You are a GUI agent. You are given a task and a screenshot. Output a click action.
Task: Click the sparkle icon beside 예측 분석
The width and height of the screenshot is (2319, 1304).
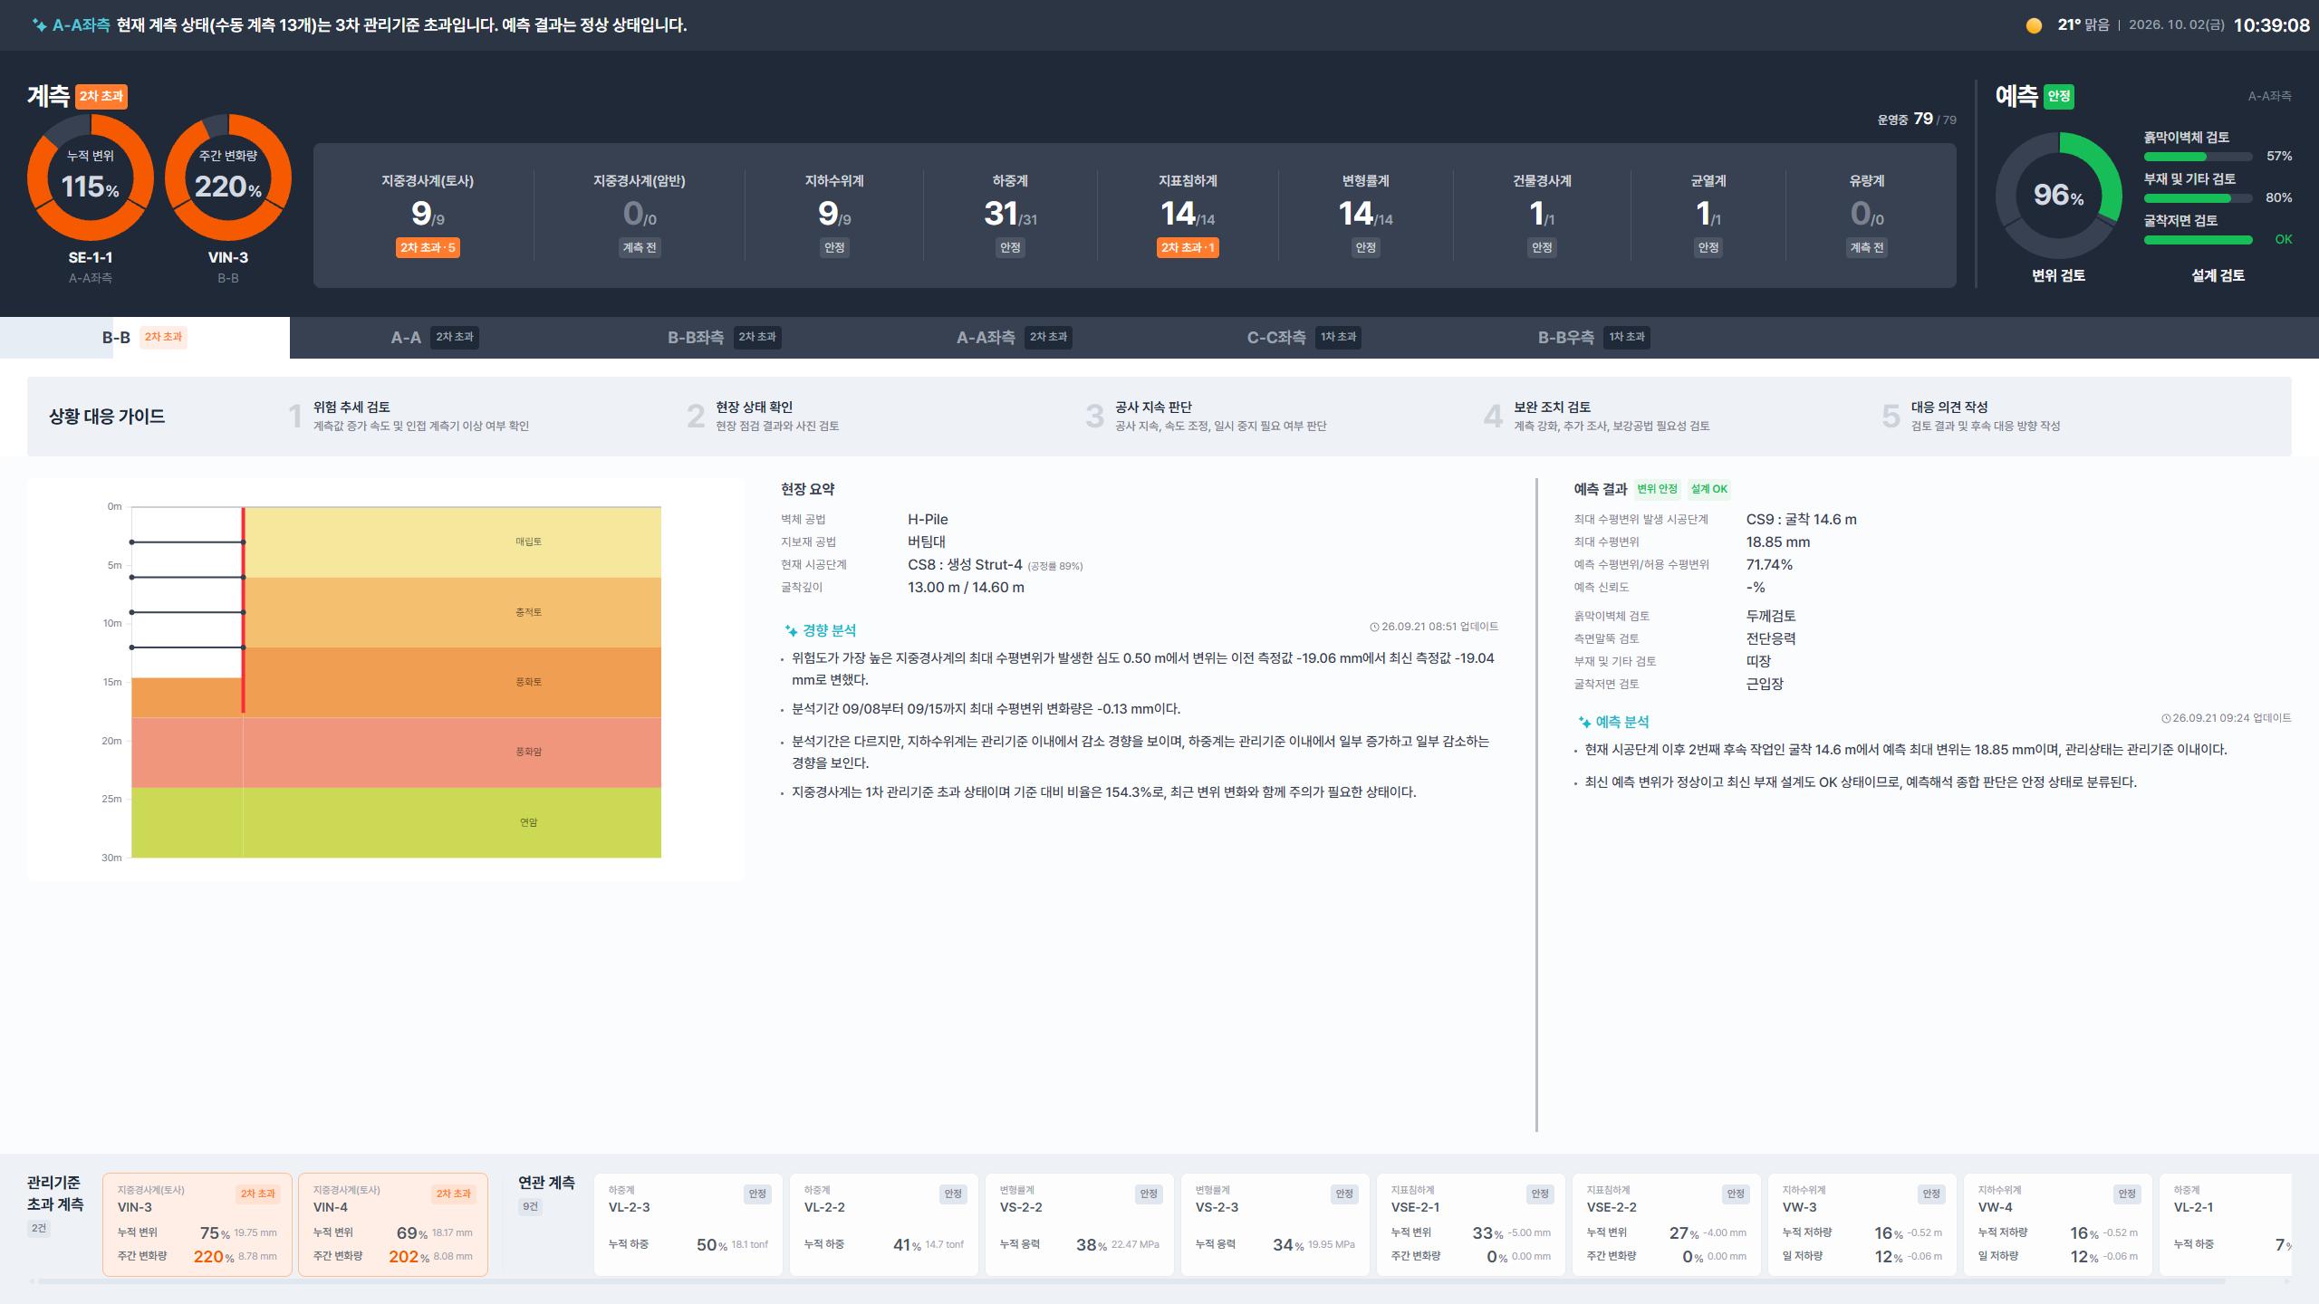pyautogui.click(x=1584, y=723)
